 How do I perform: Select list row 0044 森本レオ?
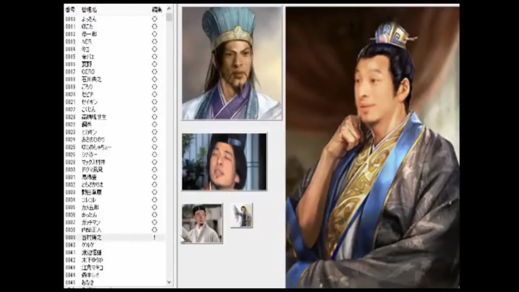[x=115, y=275]
